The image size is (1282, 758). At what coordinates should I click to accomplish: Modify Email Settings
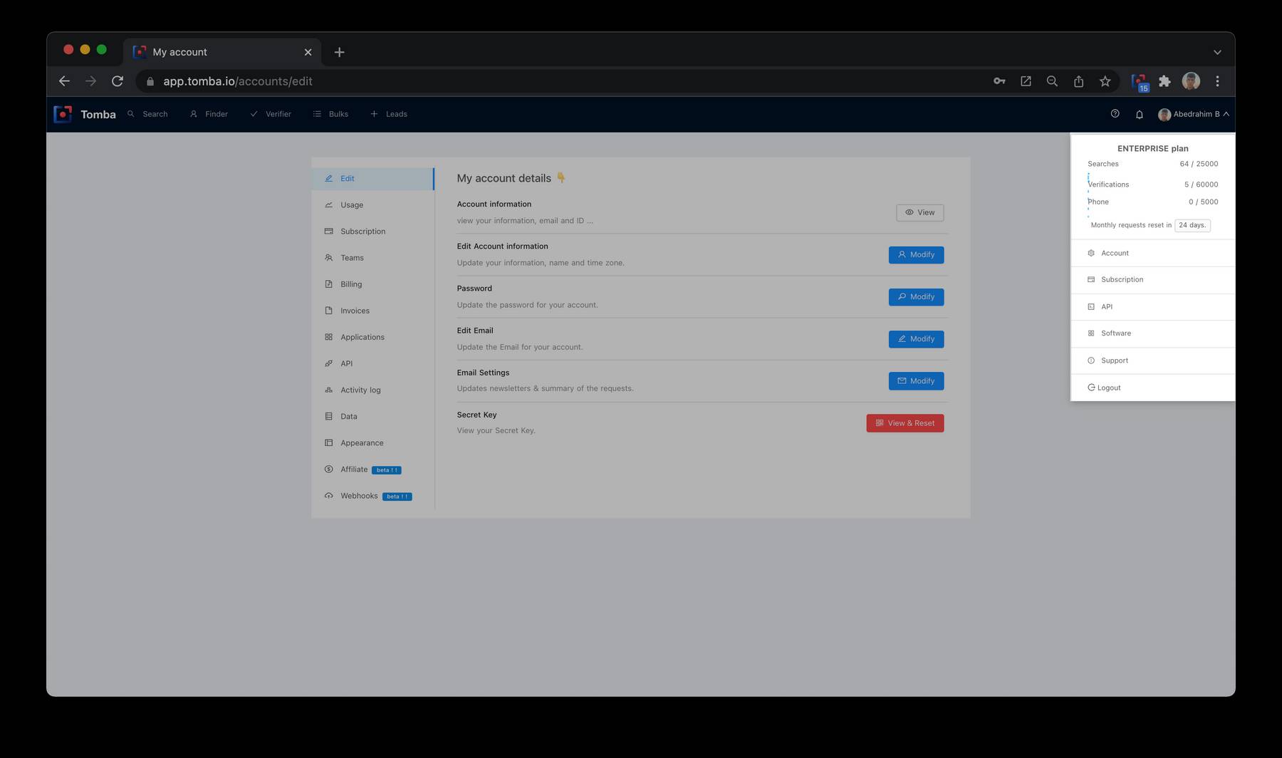click(916, 381)
